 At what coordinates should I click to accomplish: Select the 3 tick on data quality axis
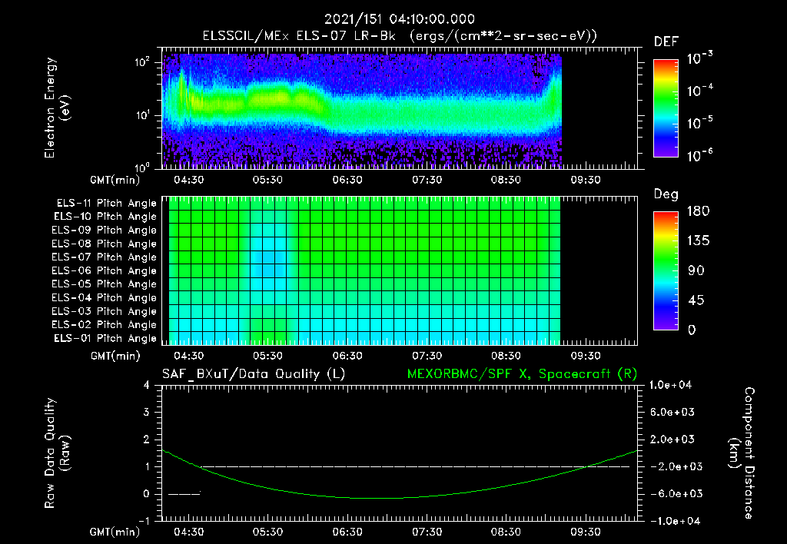[x=146, y=413]
